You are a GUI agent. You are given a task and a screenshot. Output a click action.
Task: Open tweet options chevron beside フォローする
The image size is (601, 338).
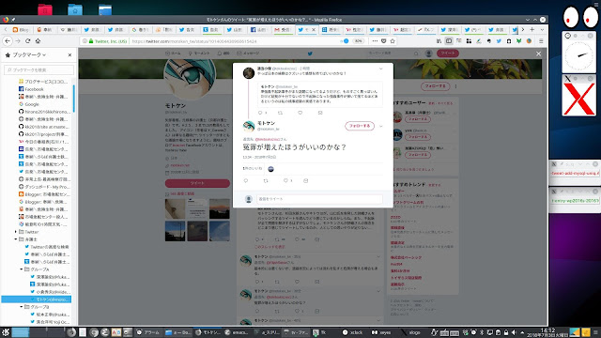[x=381, y=126]
